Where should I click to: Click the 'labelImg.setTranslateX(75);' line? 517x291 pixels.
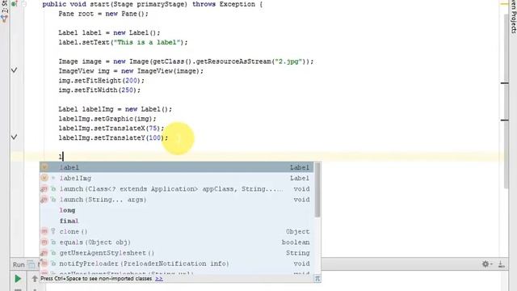111,129
